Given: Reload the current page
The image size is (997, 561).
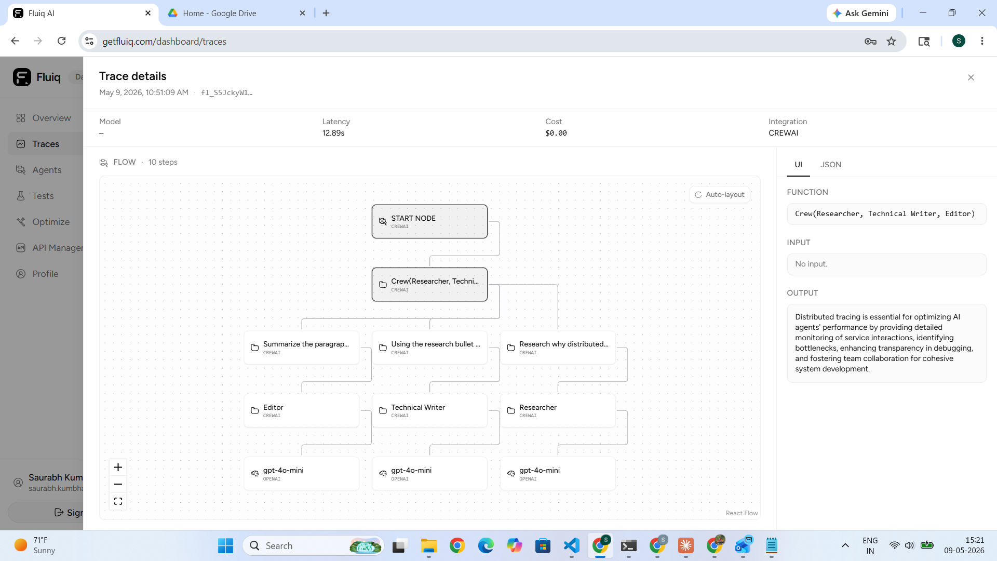Looking at the screenshot, I should pos(61,41).
